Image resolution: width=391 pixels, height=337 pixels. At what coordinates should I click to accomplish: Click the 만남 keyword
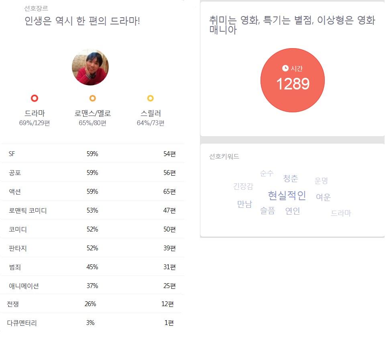click(244, 204)
